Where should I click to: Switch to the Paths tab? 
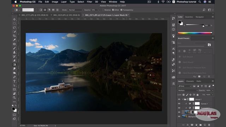pos(199,81)
